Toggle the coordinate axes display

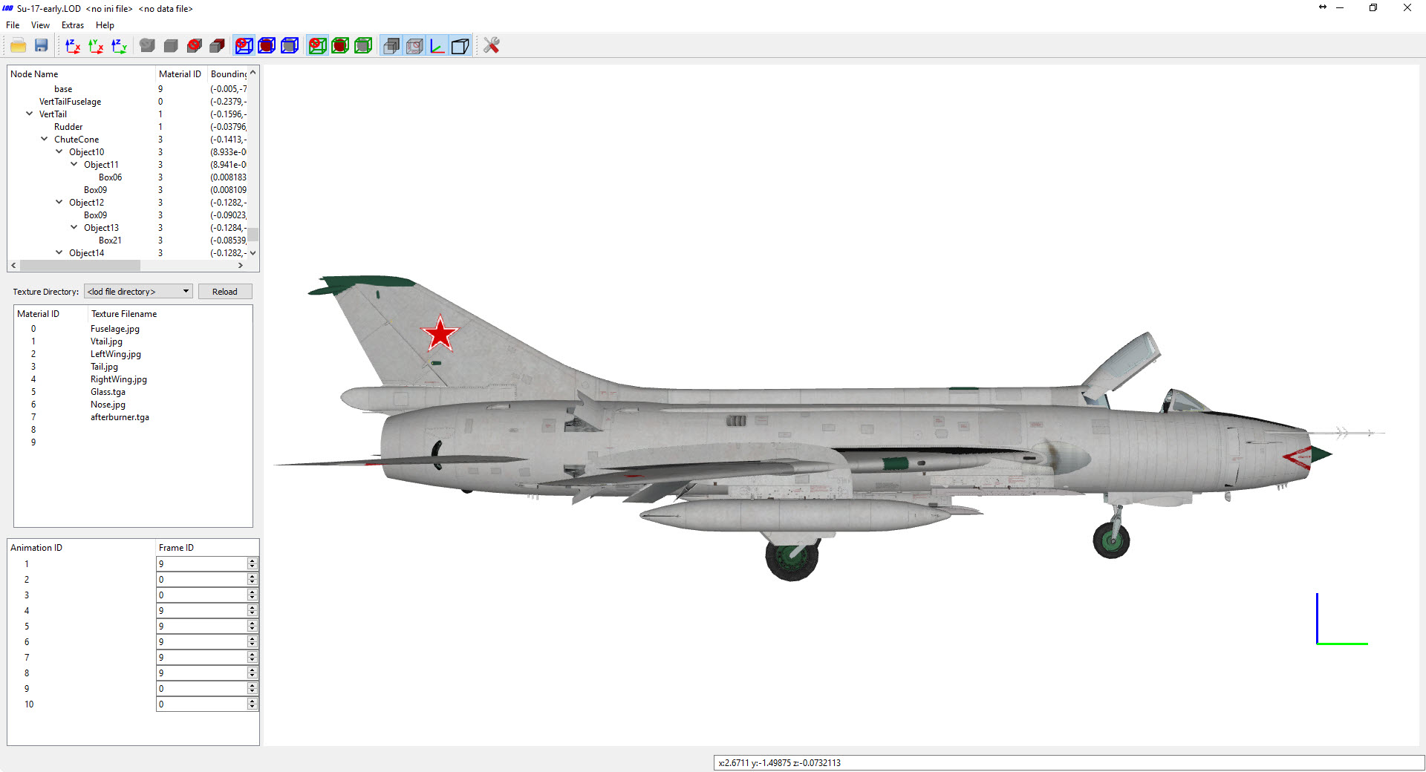point(437,46)
